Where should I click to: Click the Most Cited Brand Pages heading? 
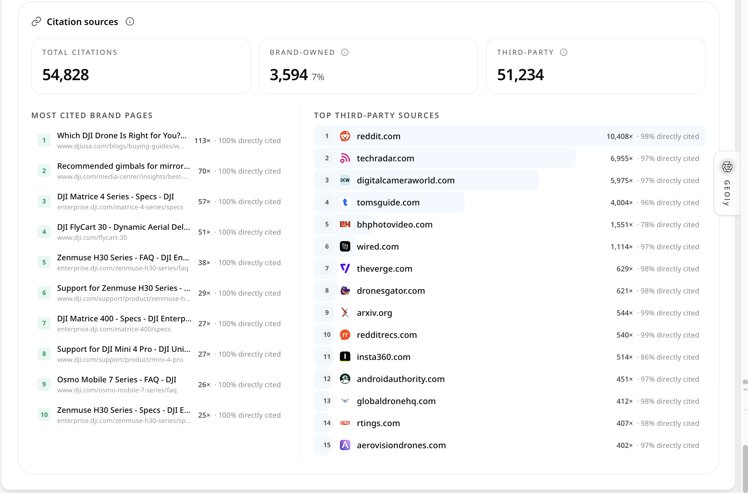(x=92, y=116)
